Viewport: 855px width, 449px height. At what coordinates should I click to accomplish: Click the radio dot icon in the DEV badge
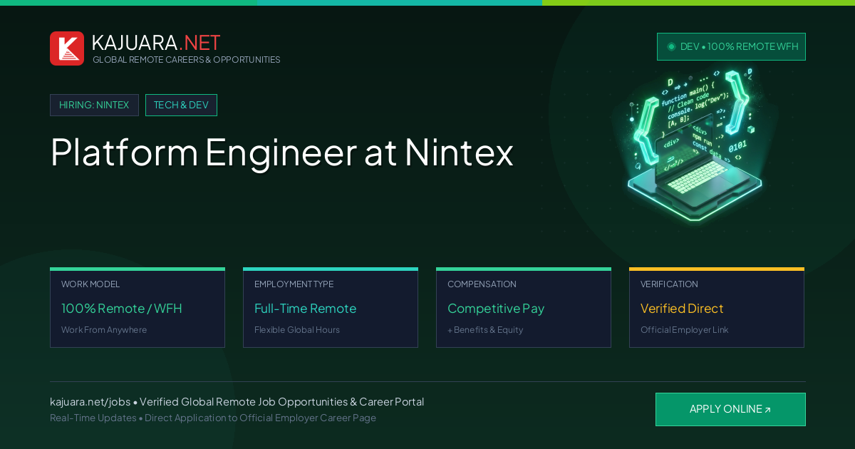671,46
